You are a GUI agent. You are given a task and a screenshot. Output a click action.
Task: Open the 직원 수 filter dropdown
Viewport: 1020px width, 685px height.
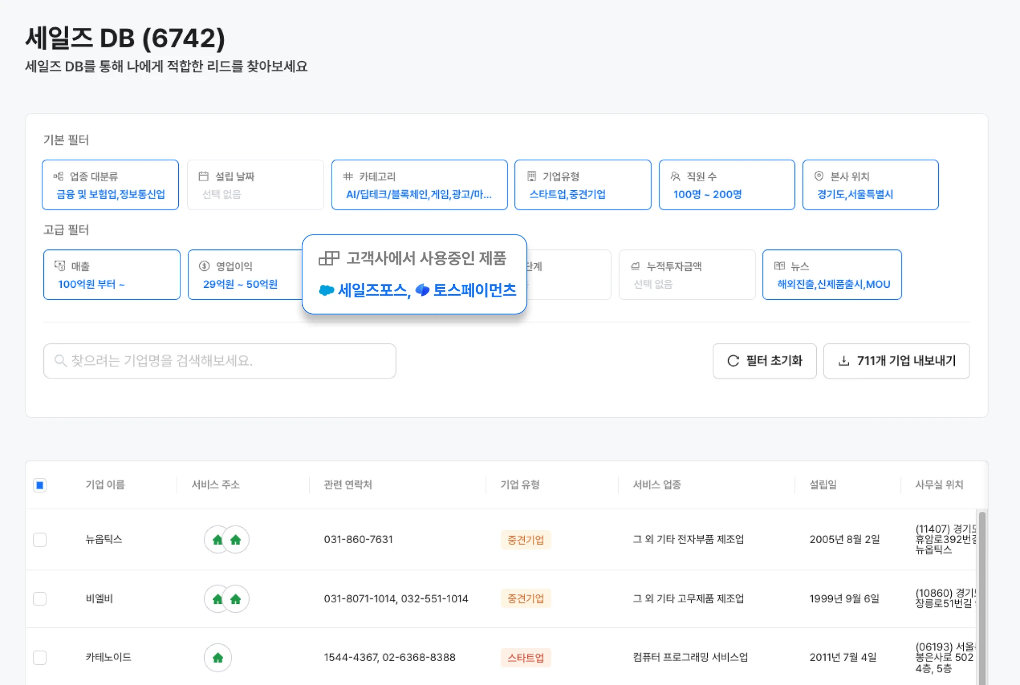pos(726,185)
